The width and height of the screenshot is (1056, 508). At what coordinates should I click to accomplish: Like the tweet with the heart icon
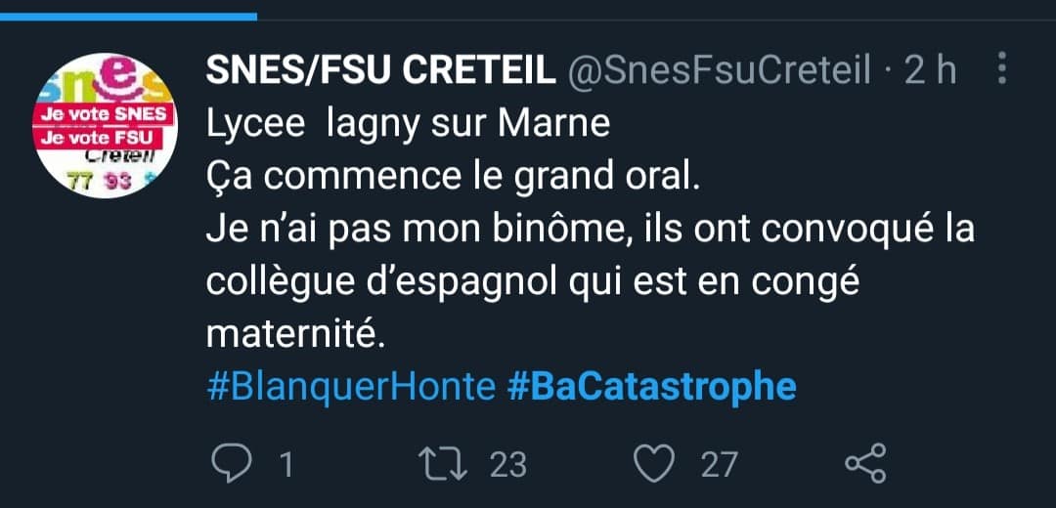click(655, 463)
